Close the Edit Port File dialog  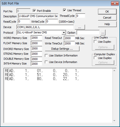115,4
